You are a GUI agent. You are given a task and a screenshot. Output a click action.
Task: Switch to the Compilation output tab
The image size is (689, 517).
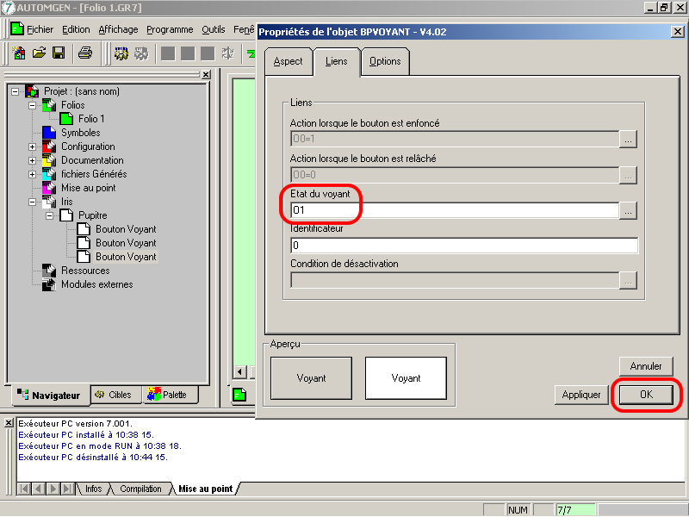(x=140, y=489)
